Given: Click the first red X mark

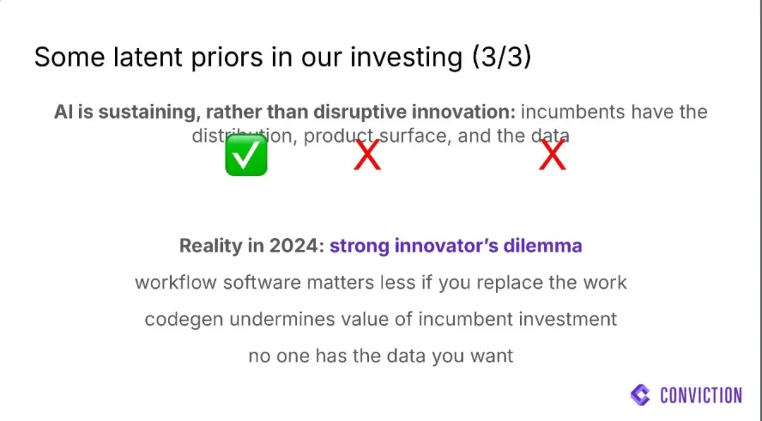Looking at the screenshot, I should coord(367,155).
